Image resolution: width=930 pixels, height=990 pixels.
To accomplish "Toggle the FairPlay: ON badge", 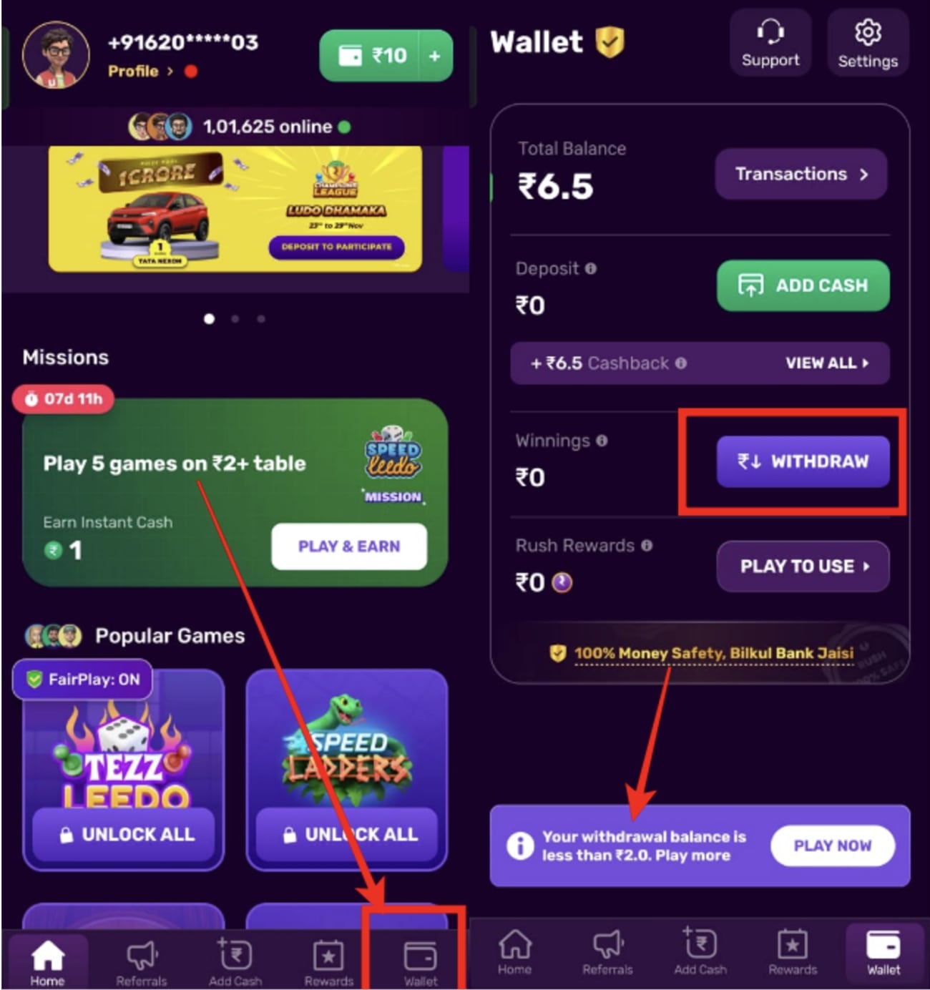I will click(x=83, y=680).
